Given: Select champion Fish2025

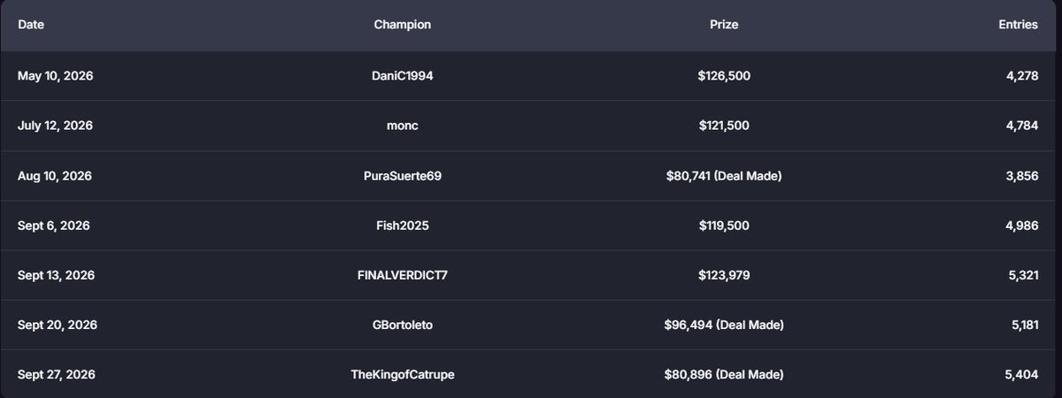Looking at the screenshot, I should pos(403,226).
